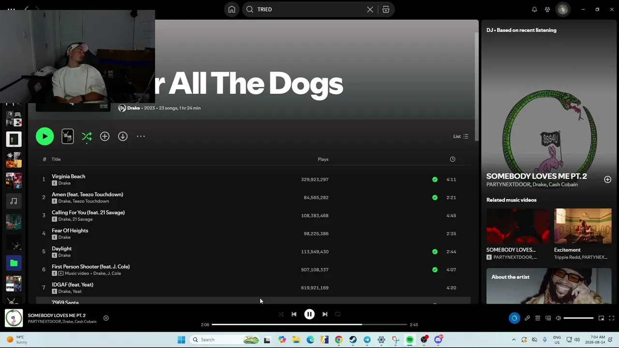
Task: Adjust the Spotify volume slider
Action: pos(578,318)
